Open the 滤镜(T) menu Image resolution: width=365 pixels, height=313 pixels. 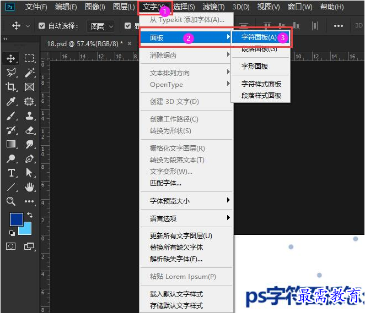click(213, 7)
